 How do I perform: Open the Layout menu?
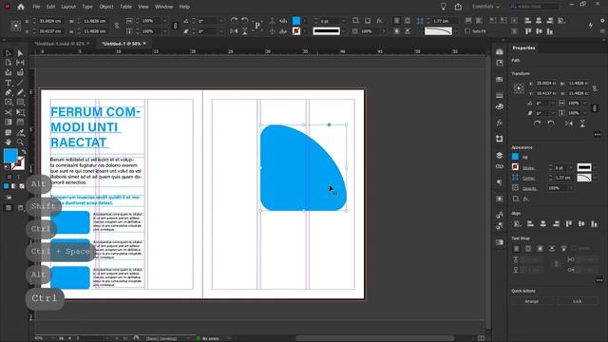coord(68,7)
